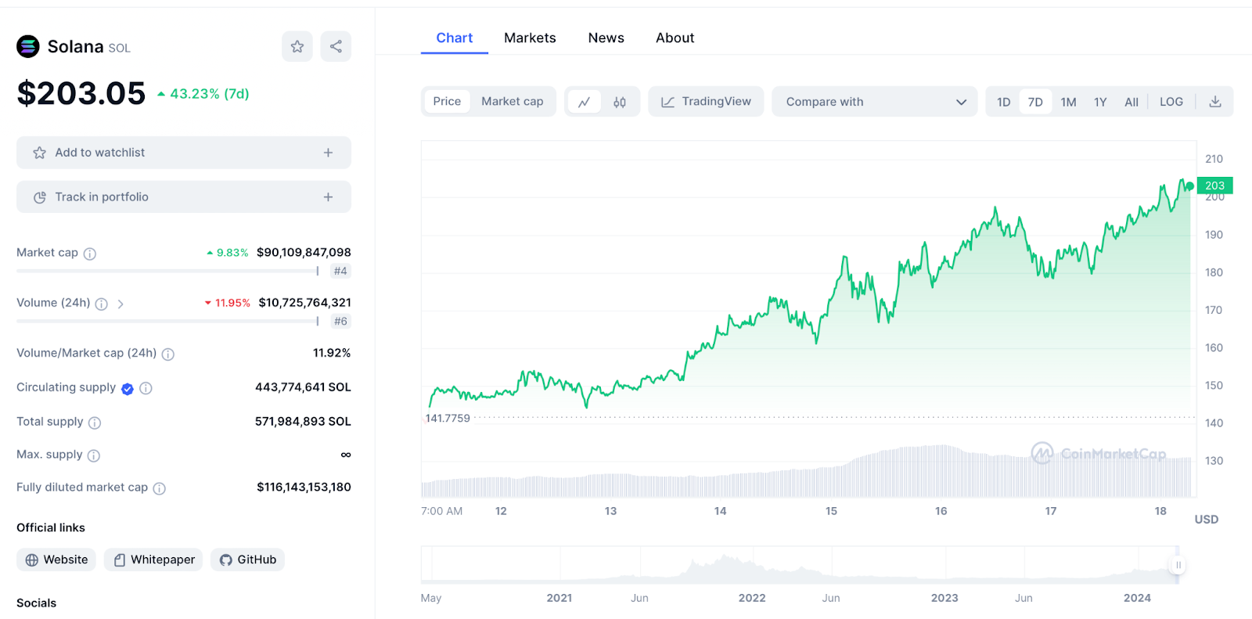Screen dimensions: 1252x619
Task: Click the Circulating supply info icon
Action: pyautogui.click(x=146, y=388)
